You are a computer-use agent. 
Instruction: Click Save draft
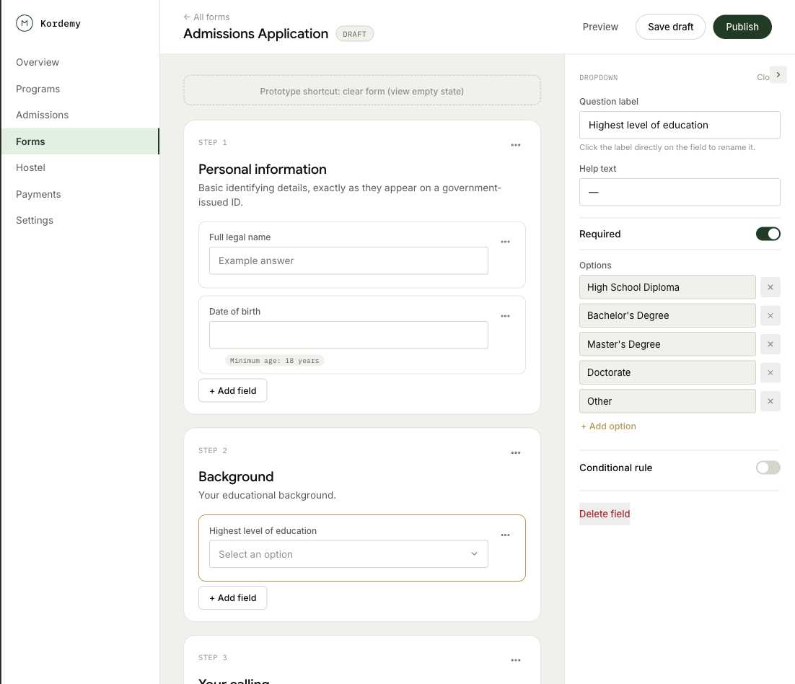coord(670,27)
